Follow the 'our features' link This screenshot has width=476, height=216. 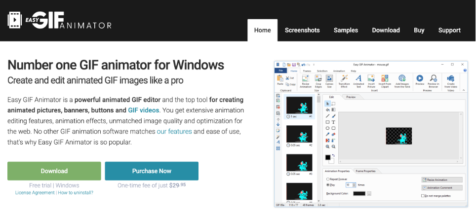point(174,131)
